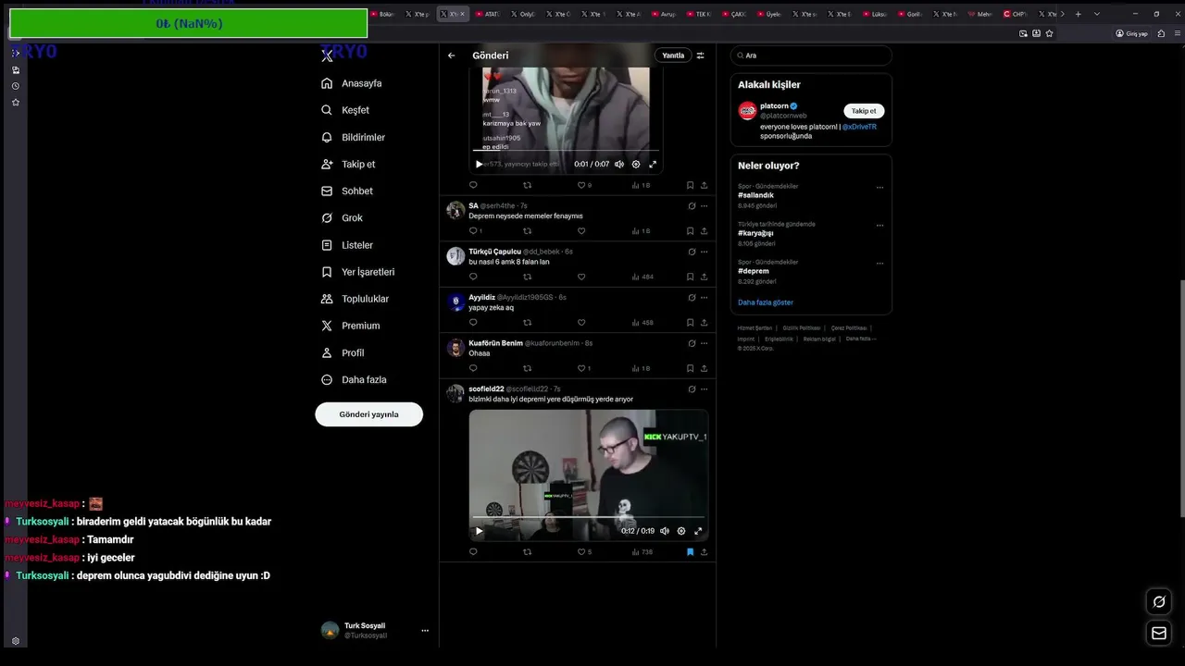Viewport: 1185px width, 666px height.
Task: Open Kuaförün Benim's profile avatar
Action: coord(455,348)
